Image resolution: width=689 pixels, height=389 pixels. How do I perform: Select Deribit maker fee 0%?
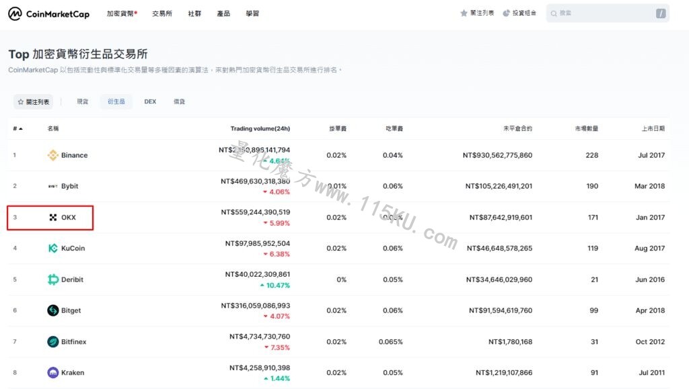tap(341, 279)
